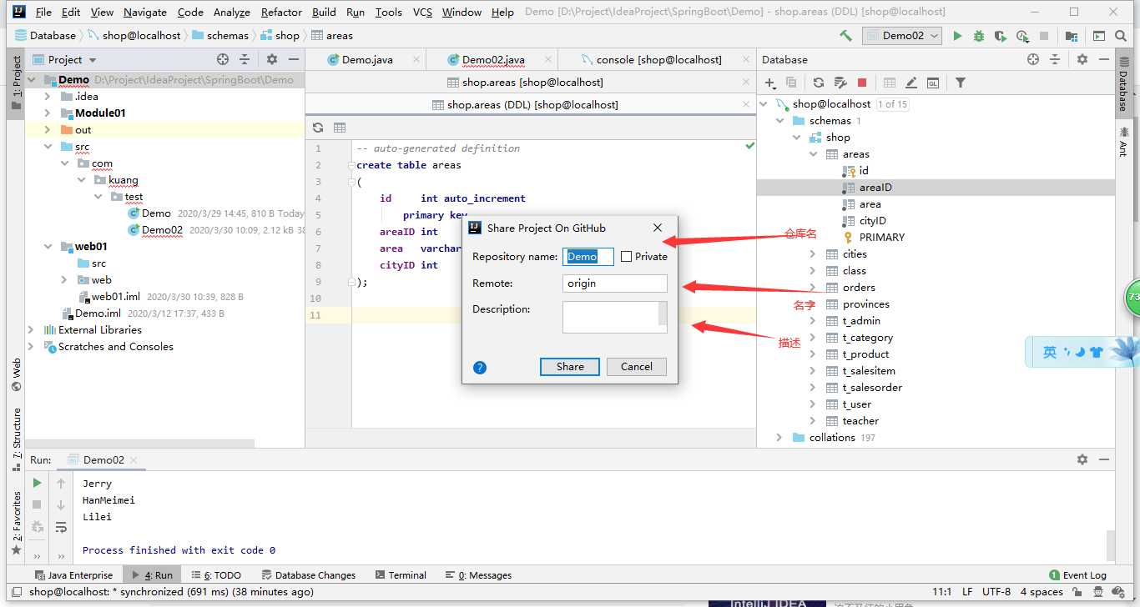Screen dimensions: 1140x607
Task: Toggle the 6: TODO tool window button
Action: [216, 574]
